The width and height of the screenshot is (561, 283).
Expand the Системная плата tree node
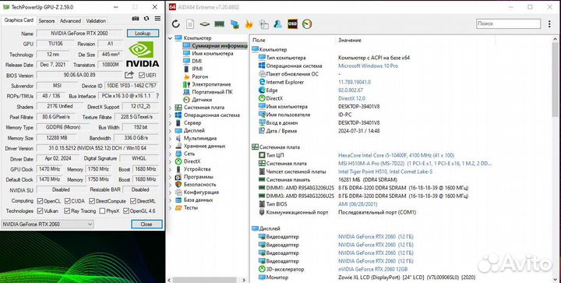coord(171,108)
